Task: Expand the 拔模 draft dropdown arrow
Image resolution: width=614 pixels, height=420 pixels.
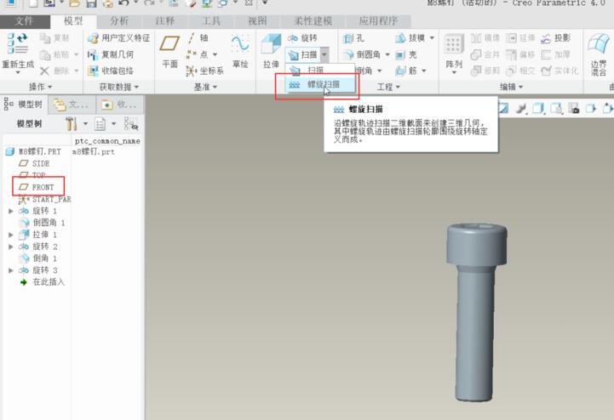Action: coord(432,38)
